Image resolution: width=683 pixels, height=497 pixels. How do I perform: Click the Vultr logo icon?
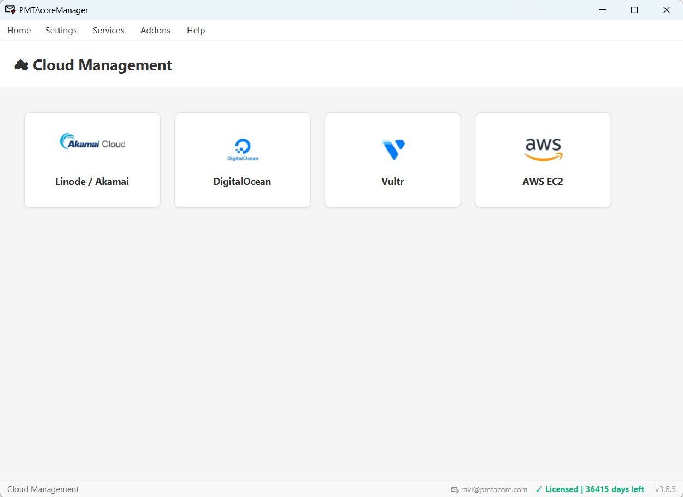[x=393, y=149]
